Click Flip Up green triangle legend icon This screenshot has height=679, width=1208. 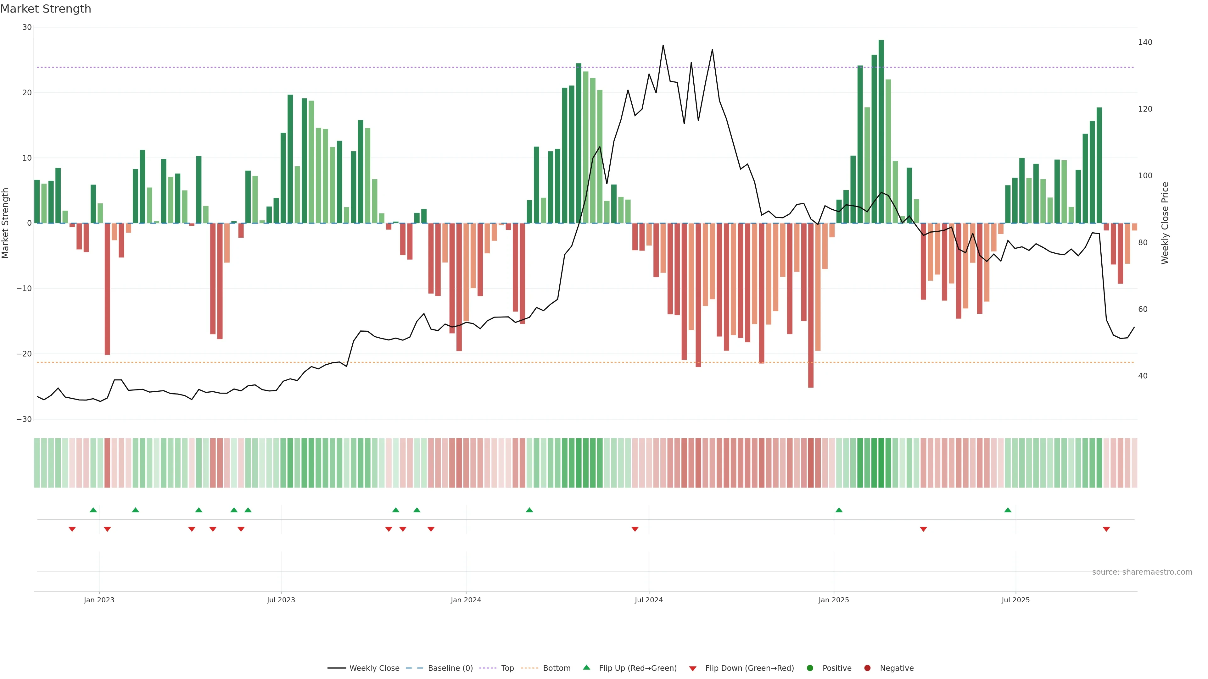tap(586, 668)
